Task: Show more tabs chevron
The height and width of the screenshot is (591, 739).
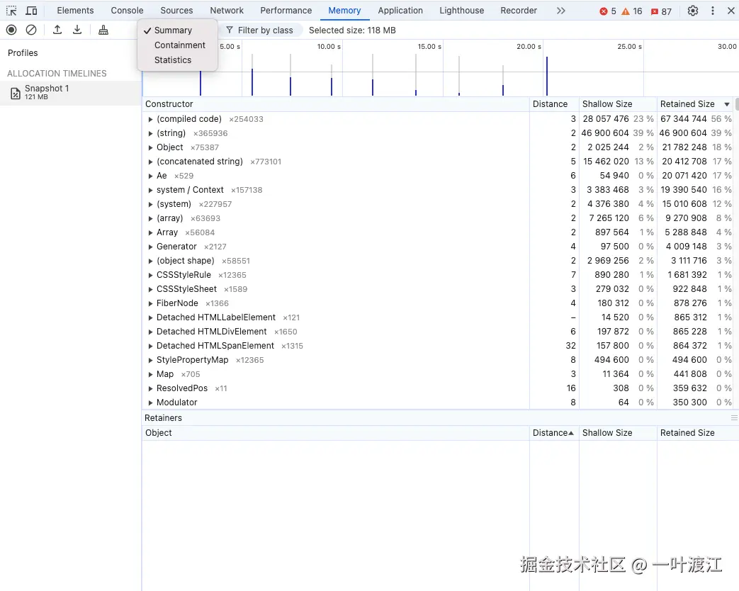Action: pos(560,11)
